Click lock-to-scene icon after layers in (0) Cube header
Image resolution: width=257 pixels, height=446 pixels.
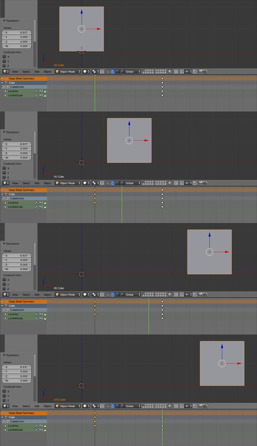coord(170,72)
